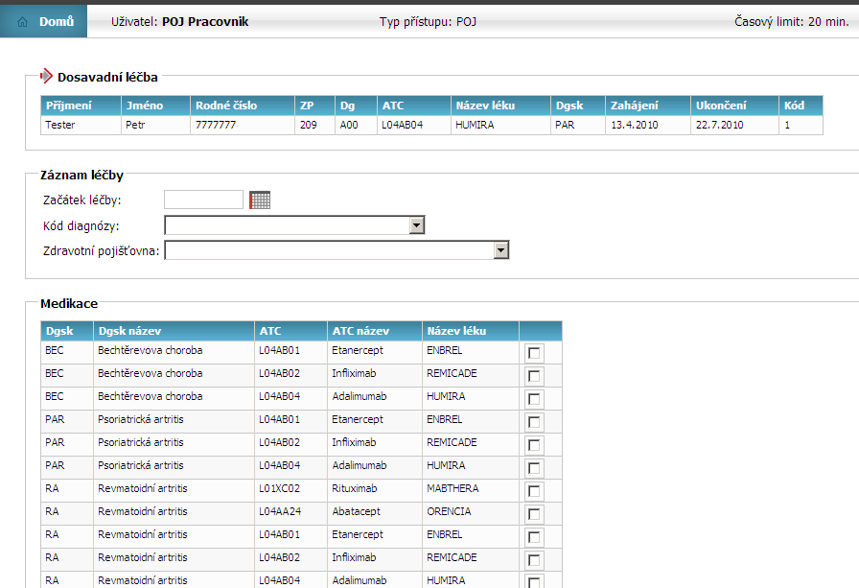The image size is (859, 588).
Task: Click Rituximab ATC name cell
Action: click(x=375, y=488)
